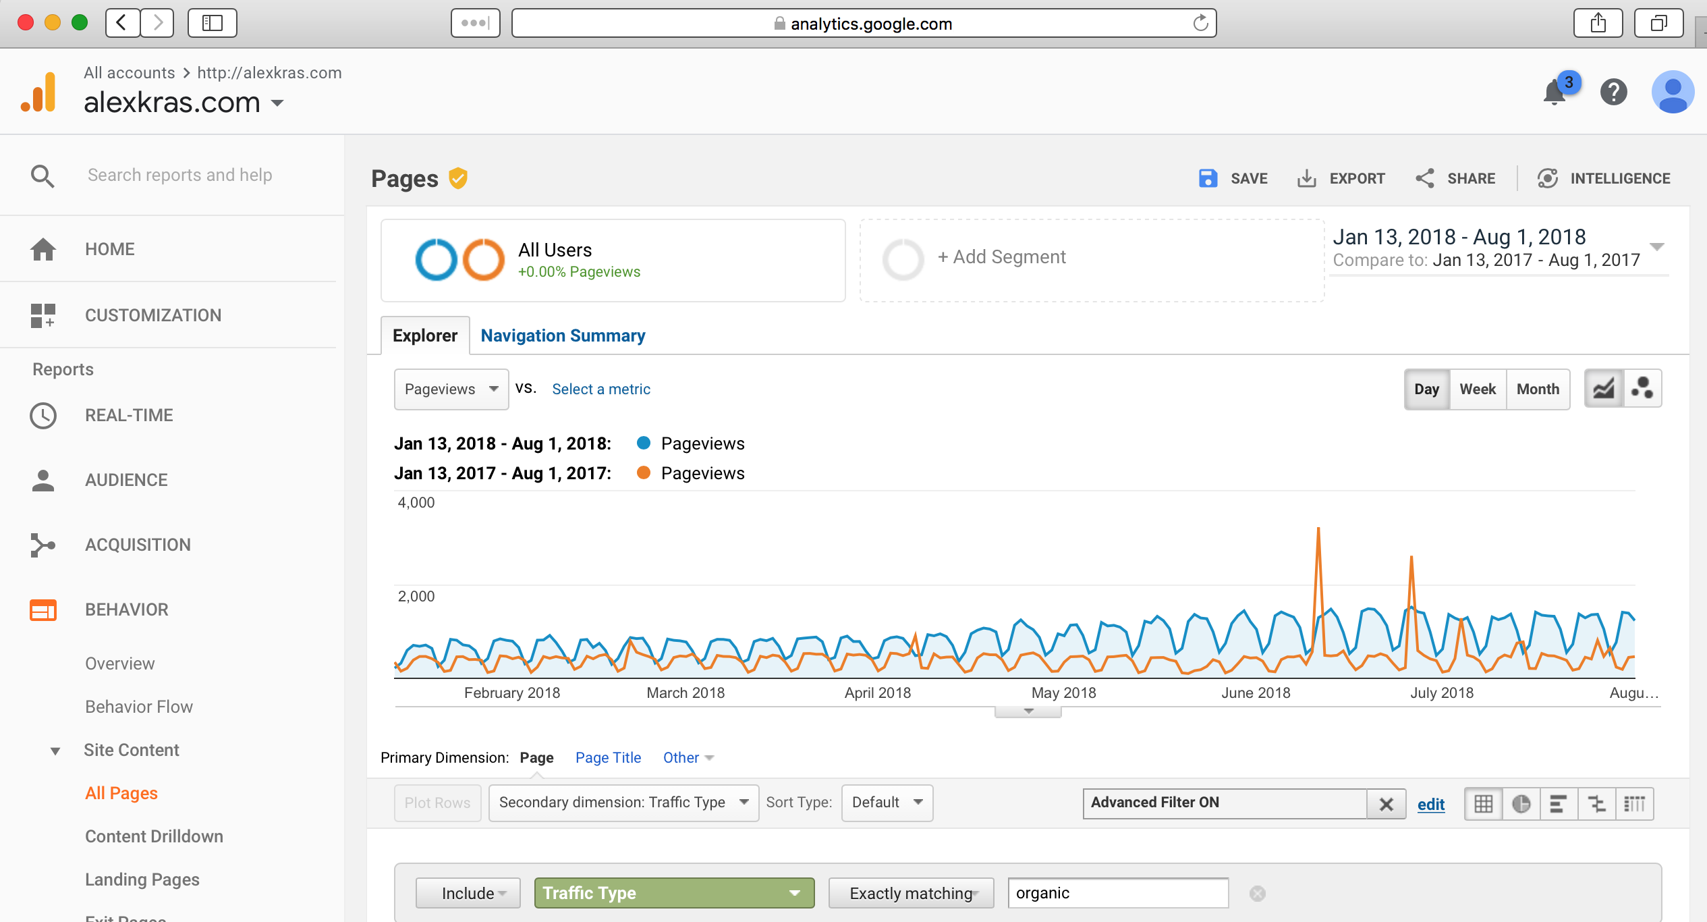This screenshot has width=1707, height=922.
Task: Click Select a metric link
Action: (600, 389)
